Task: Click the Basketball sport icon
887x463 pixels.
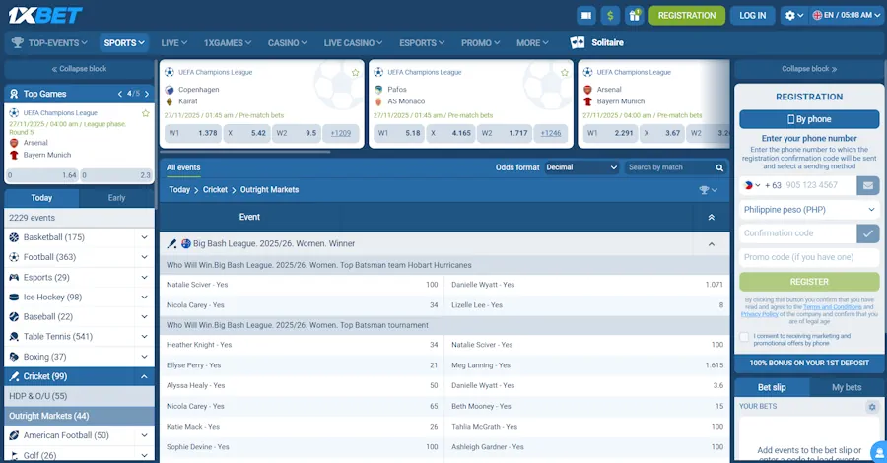Action: coord(14,237)
